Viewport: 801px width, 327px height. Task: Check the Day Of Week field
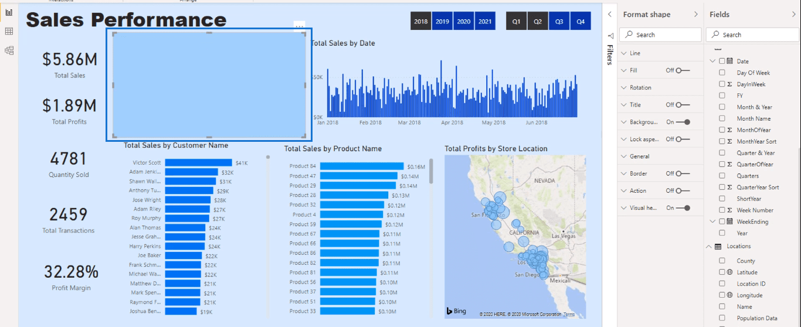(722, 73)
